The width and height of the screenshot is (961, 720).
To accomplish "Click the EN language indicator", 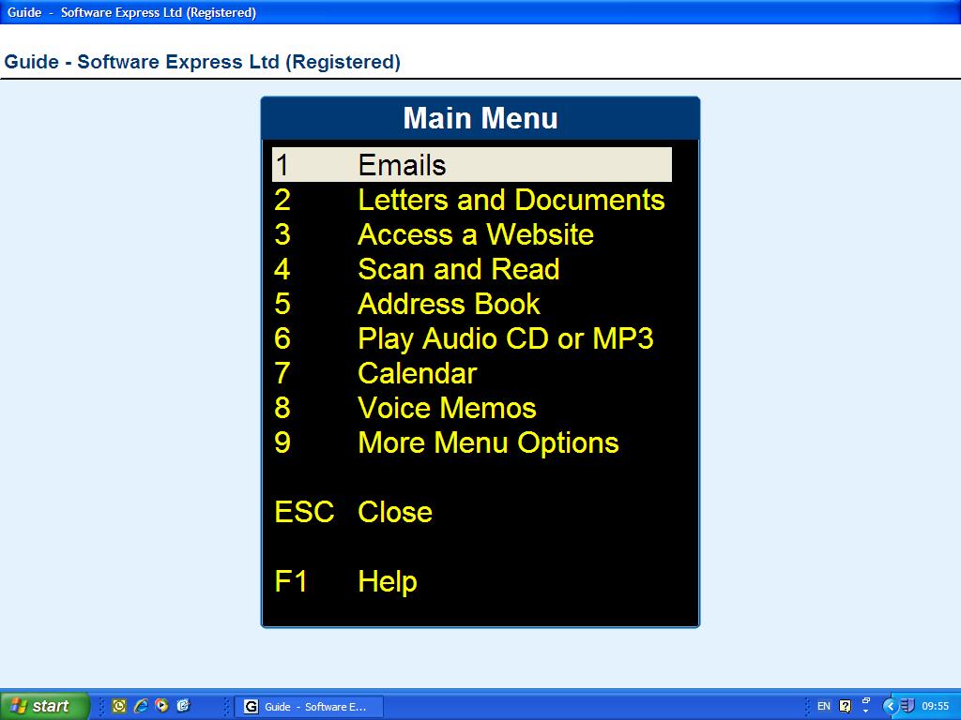I will tap(824, 707).
